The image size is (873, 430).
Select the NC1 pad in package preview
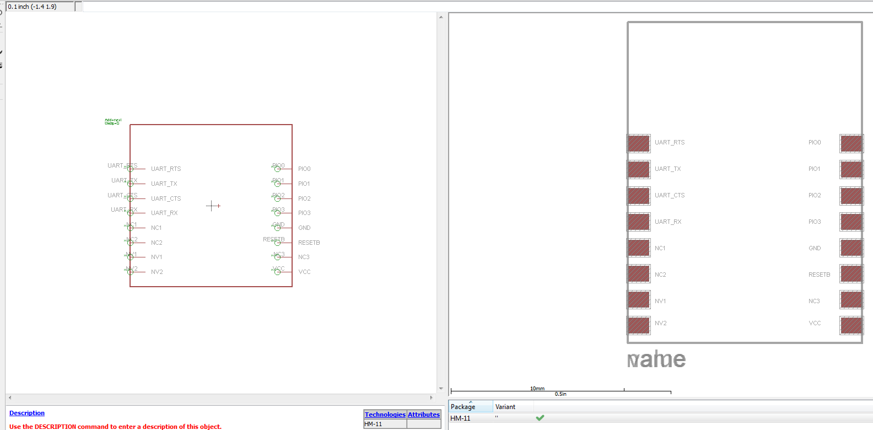(639, 248)
